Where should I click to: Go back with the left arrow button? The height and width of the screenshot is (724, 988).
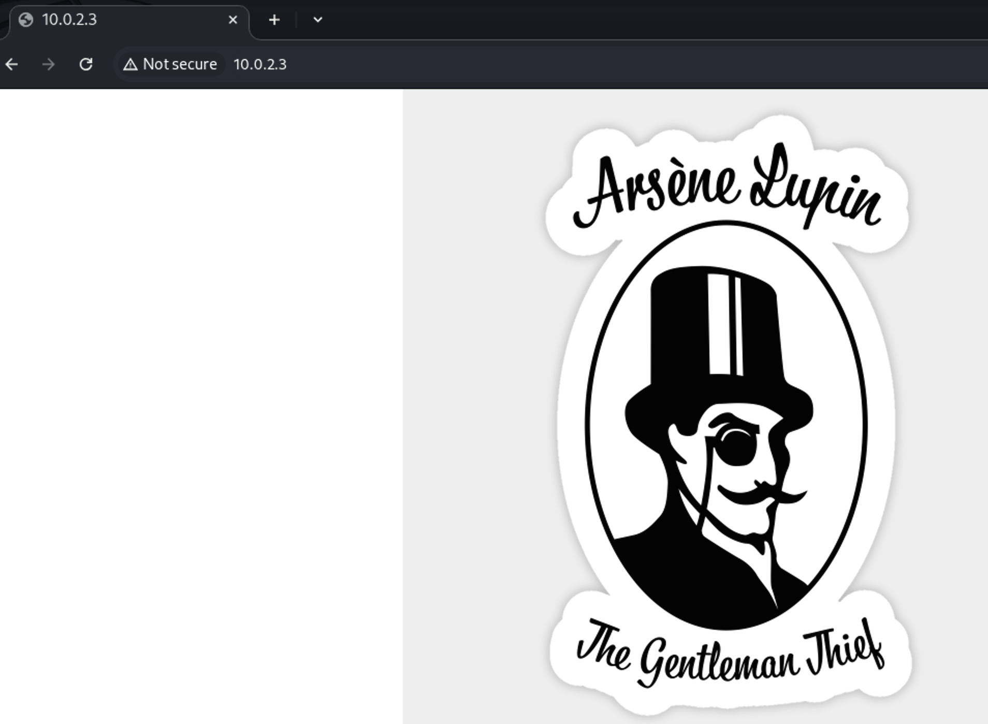click(12, 64)
